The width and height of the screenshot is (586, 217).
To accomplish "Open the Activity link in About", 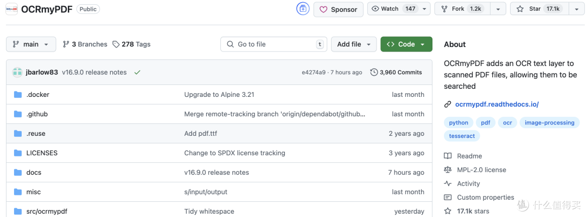I will 468,183.
